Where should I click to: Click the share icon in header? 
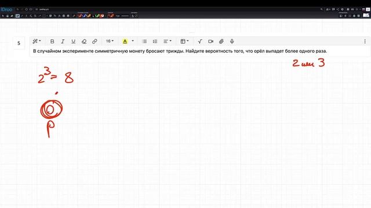tap(338, 9)
